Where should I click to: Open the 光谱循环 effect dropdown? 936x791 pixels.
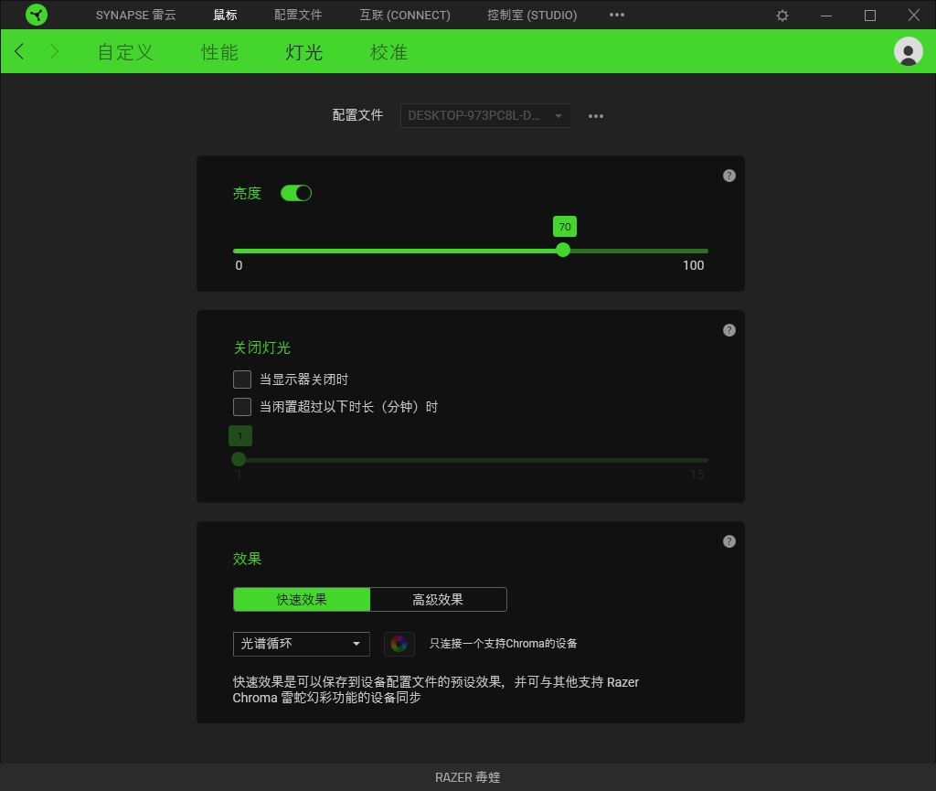pos(301,644)
